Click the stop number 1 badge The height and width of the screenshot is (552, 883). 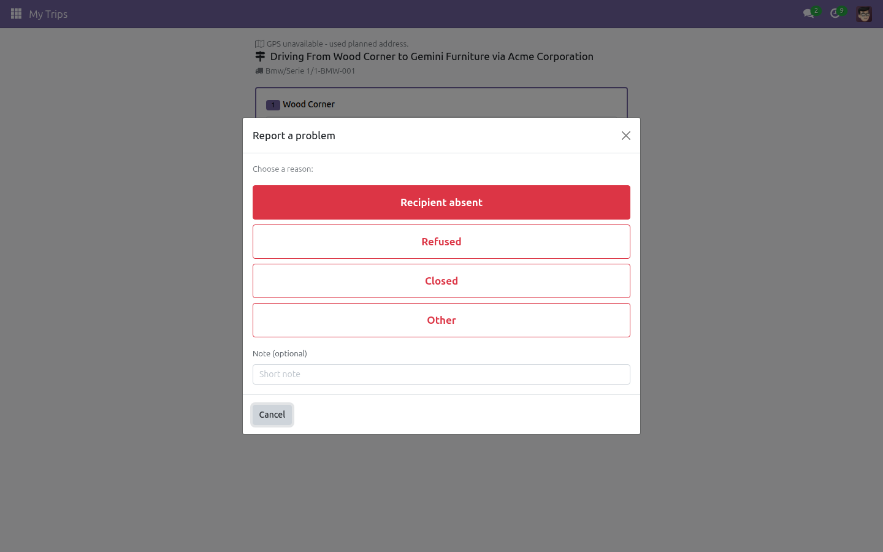(x=273, y=105)
